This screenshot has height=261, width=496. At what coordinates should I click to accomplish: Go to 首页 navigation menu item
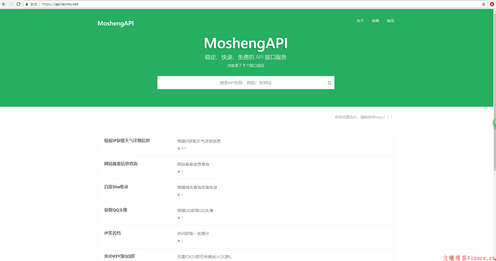pos(390,21)
